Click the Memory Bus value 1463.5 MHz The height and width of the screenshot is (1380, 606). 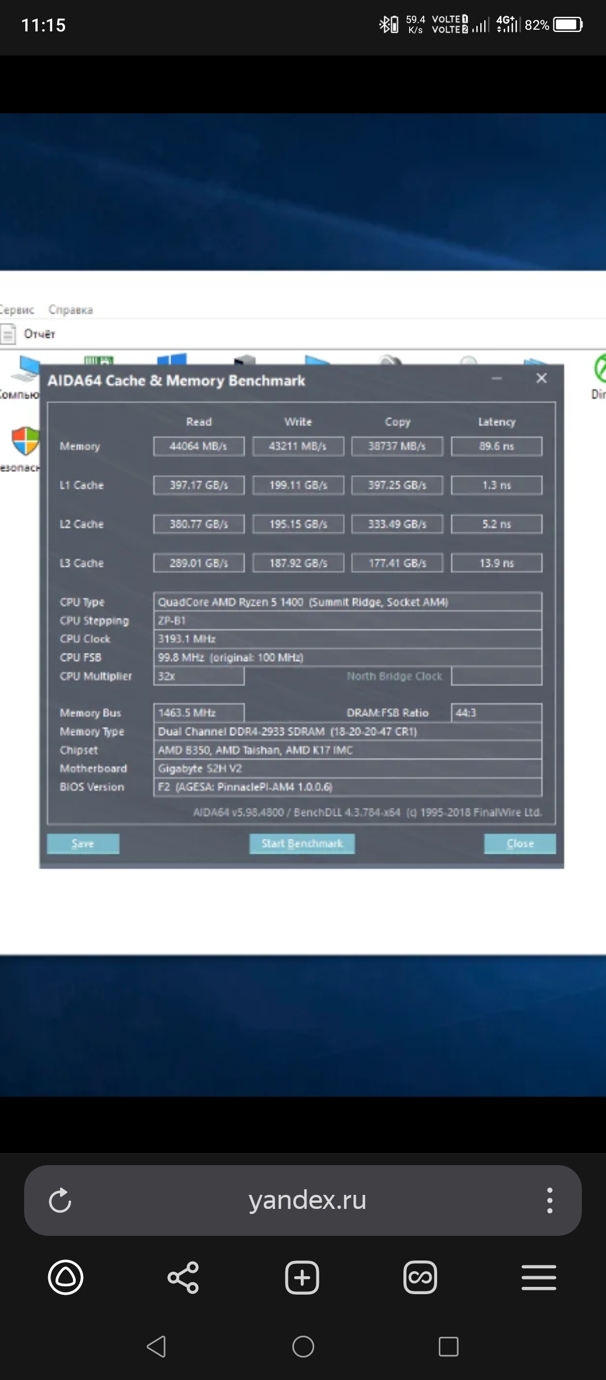coord(199,713)
